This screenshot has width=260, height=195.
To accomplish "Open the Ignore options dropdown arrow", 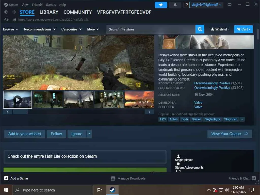I will (x=89, y=134).
